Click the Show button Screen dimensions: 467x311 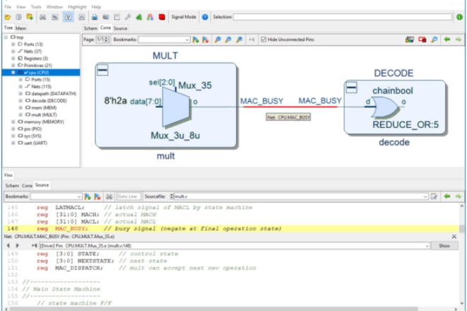(x=444, y=246)
